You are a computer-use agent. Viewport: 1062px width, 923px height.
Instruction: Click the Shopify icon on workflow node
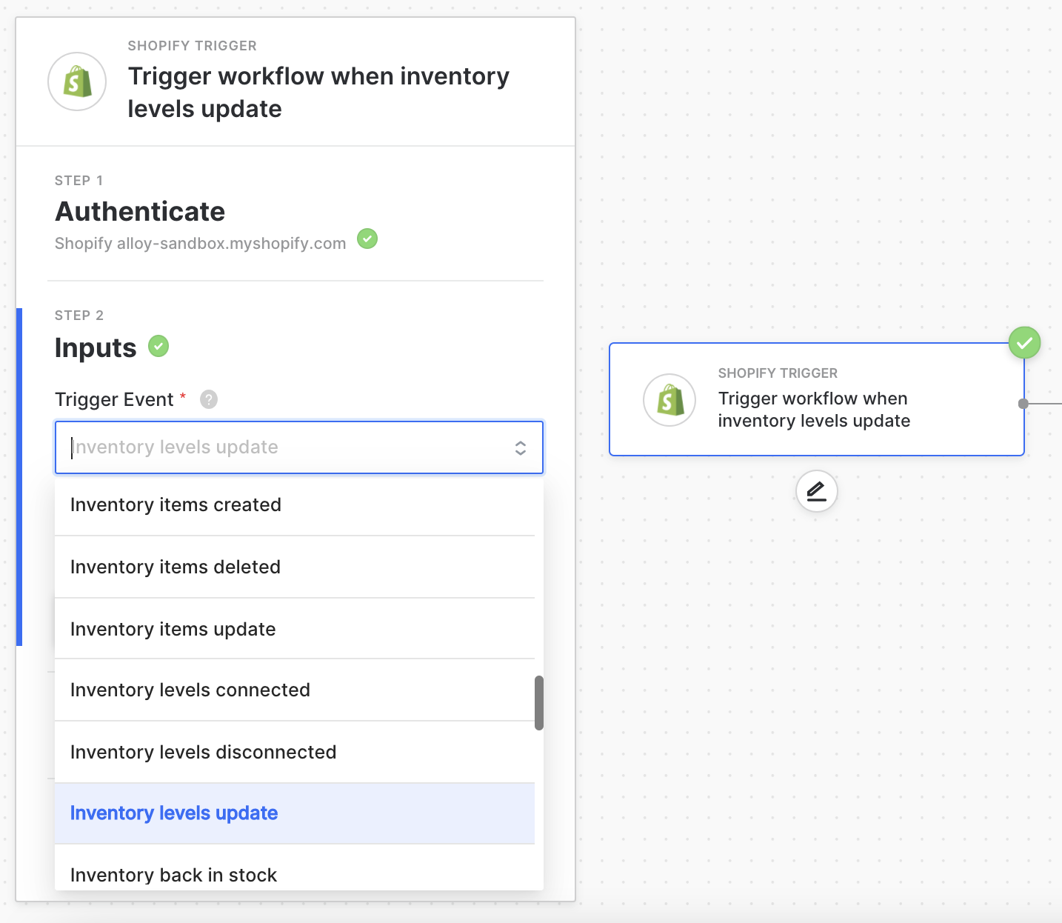click(669, 400)
